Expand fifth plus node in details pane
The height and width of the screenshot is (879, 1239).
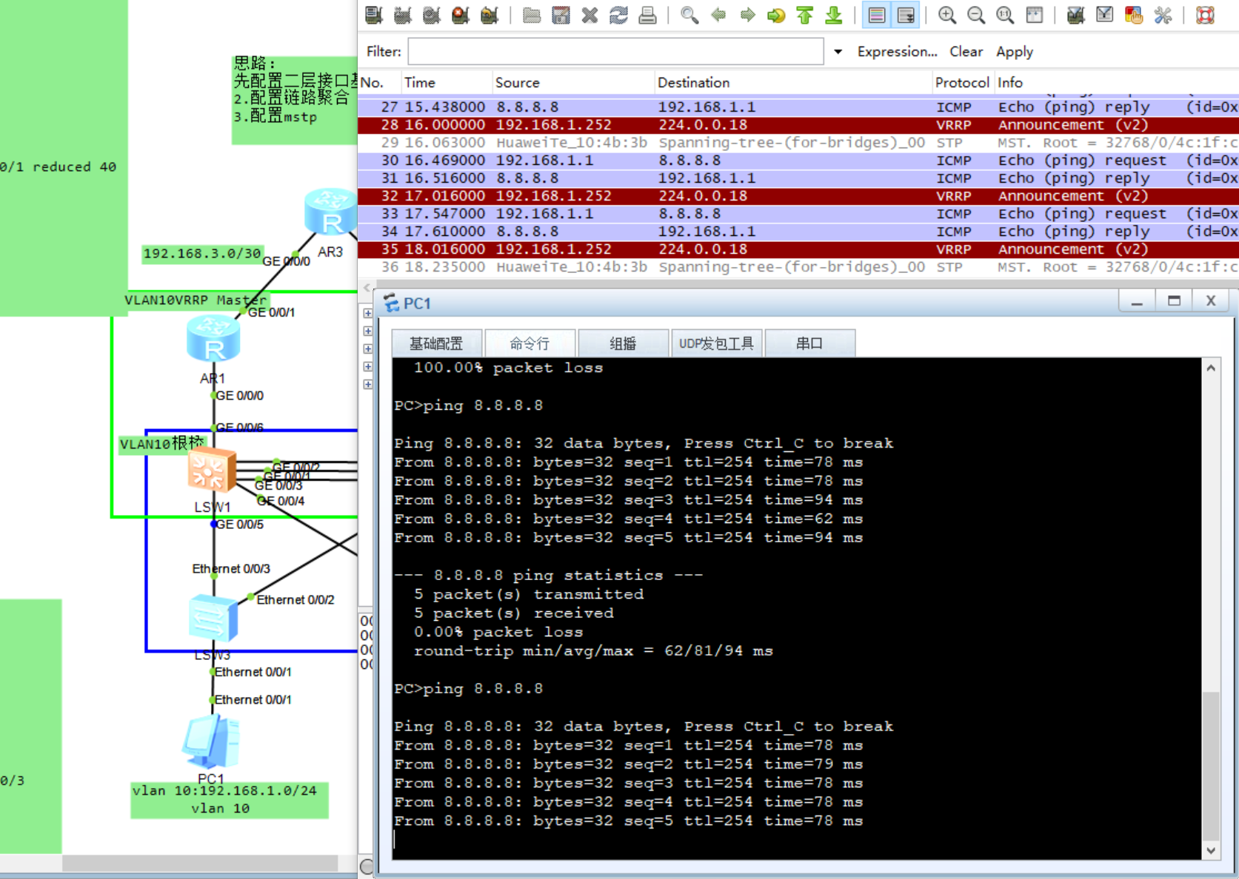[x=368, y=384]
